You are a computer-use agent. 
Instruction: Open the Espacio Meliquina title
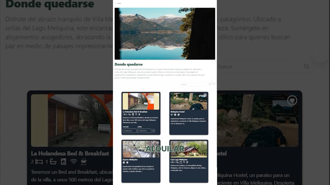pyautogui.click(x=130, y=160)
